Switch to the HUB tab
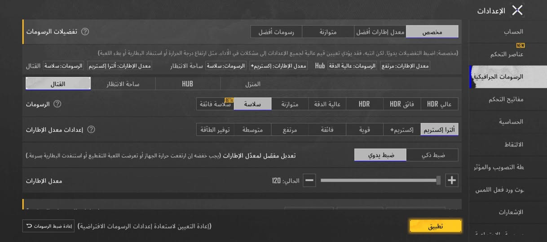The image size is (547, 242). 188,84
